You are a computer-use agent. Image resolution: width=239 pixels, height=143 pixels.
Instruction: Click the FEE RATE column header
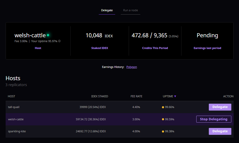point(136,96)
